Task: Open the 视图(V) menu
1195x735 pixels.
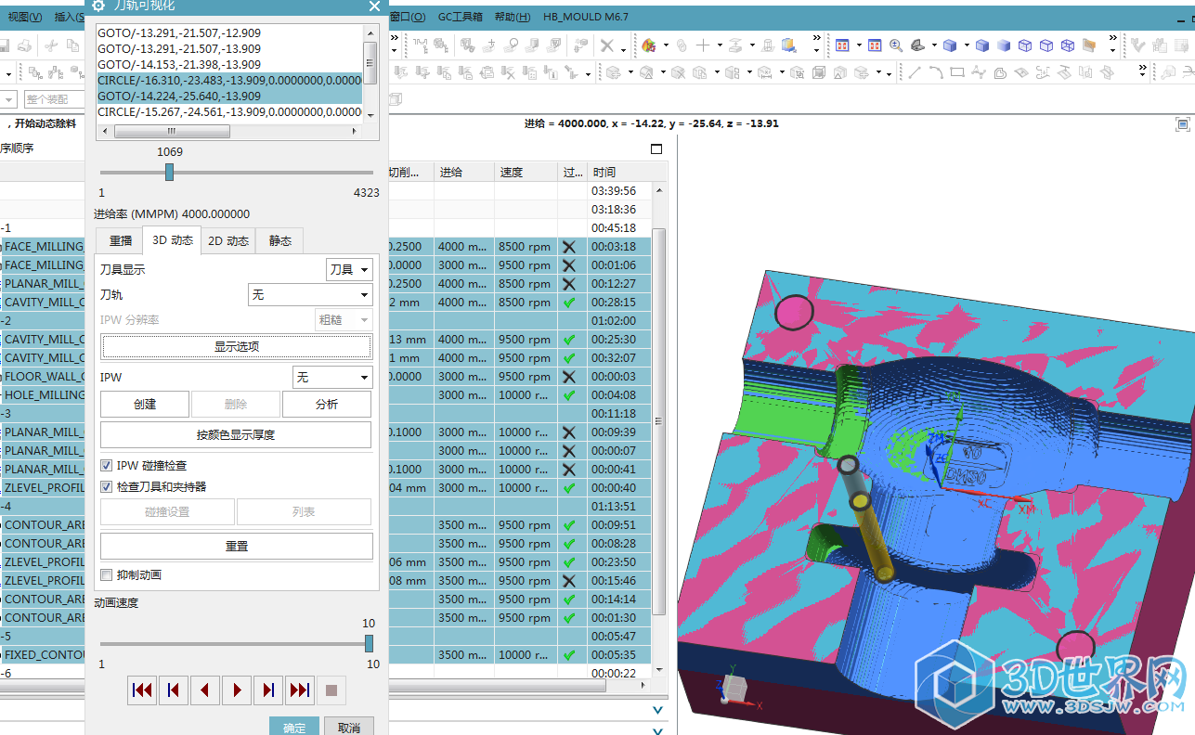Action: point(24,17)
